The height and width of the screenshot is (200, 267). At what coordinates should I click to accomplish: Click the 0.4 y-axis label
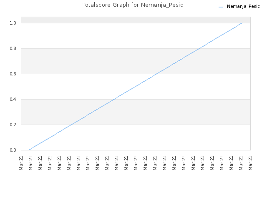[13, 99]
